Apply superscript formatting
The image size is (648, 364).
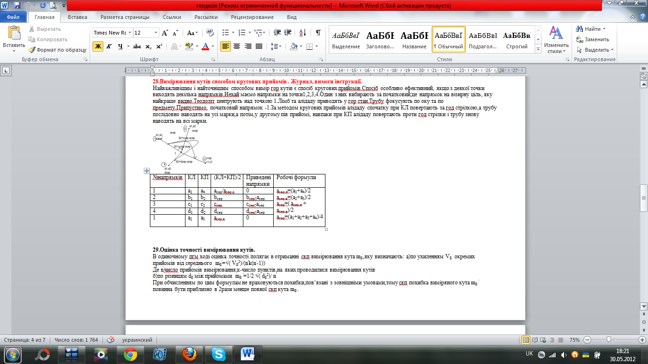[159, 46]
